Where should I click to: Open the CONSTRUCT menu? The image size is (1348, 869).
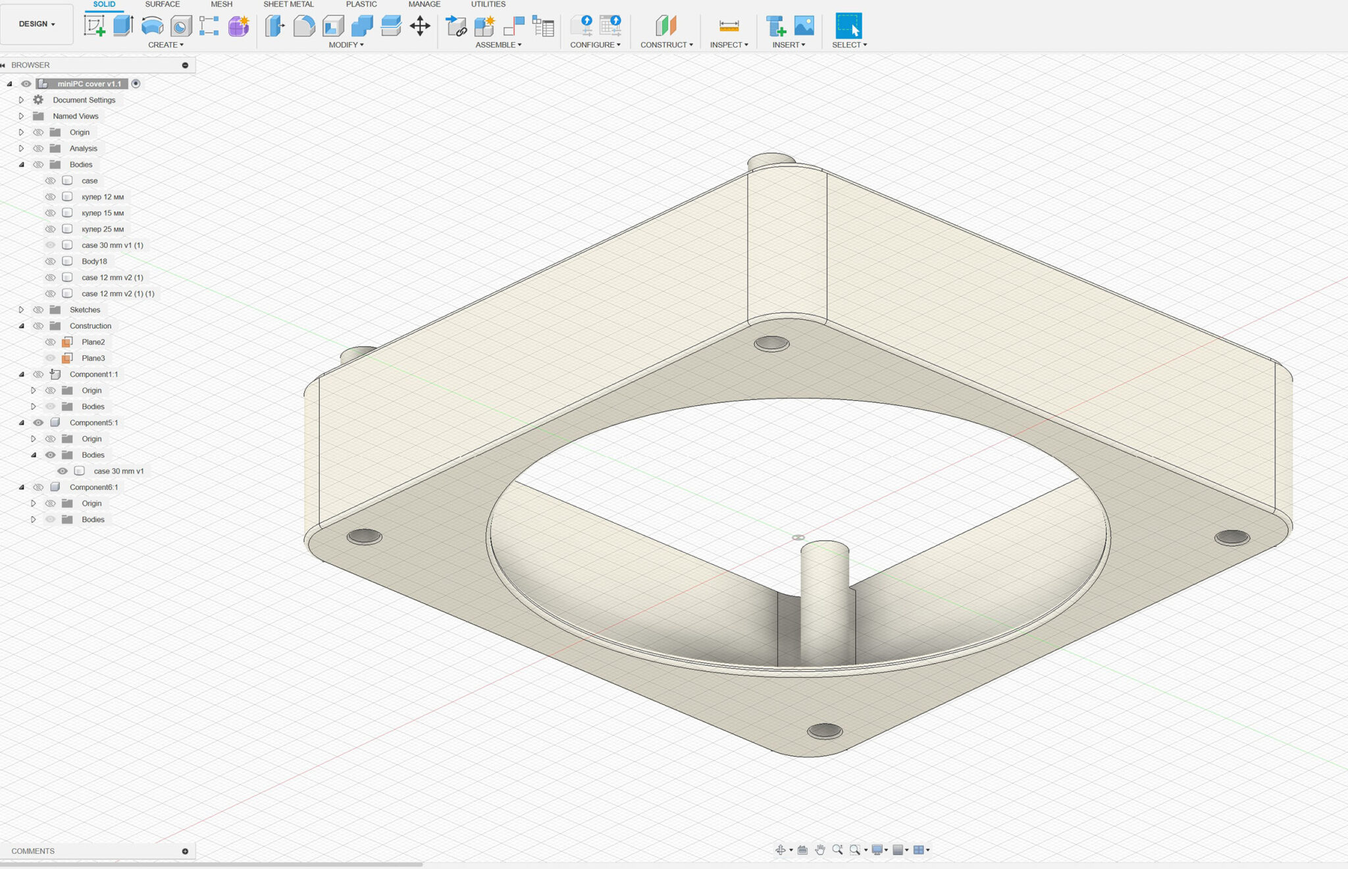pyautogui.click(x=666, y=45)
